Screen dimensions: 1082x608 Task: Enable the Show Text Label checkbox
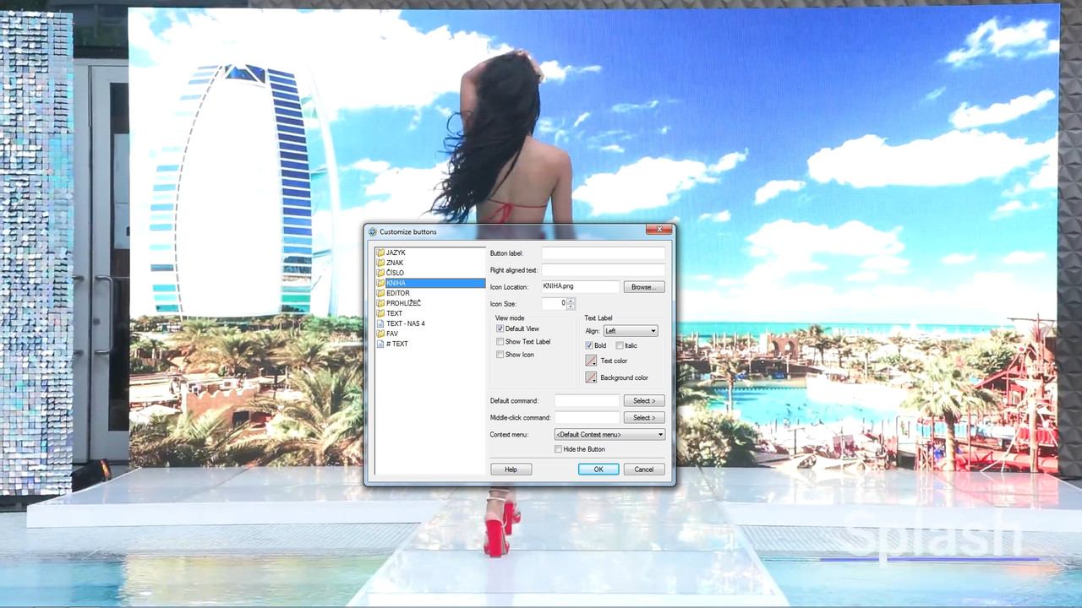(500, 341)
